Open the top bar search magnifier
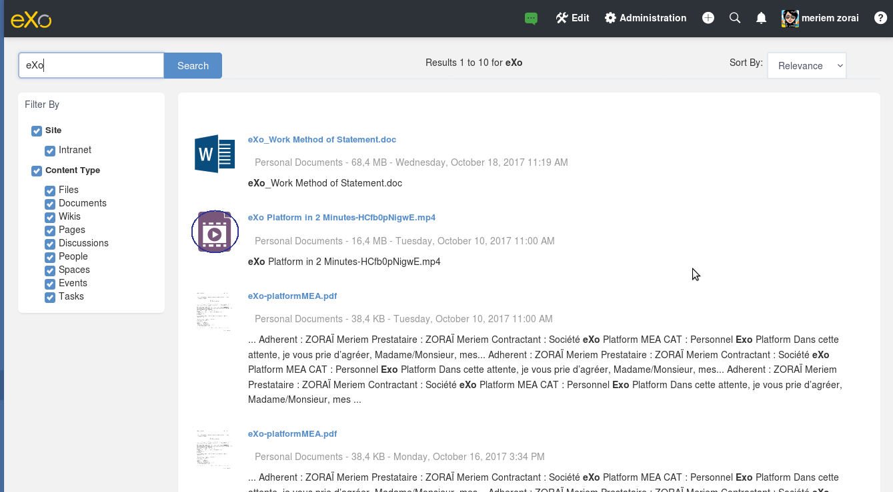Viewport: 893px width, 492px height. [x=735, y=18]
